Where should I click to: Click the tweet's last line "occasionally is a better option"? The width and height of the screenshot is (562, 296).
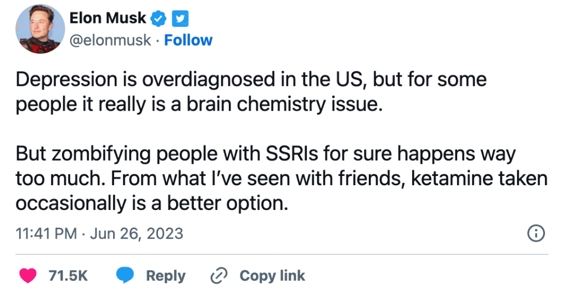click(x=151, y=203)
